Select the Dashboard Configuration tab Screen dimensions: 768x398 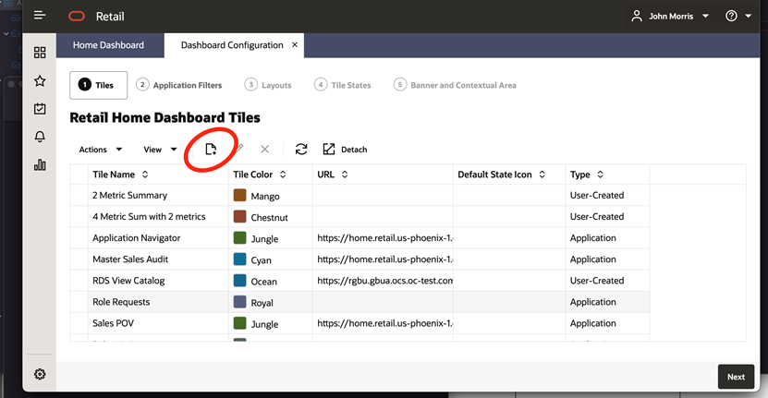(x=232, y=45)
